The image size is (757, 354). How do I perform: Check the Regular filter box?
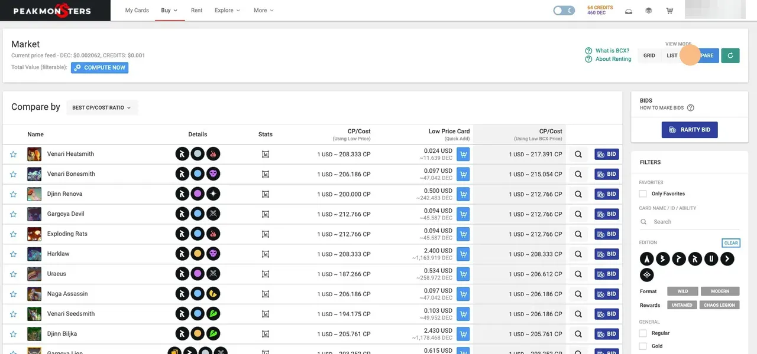coord(643,333)
